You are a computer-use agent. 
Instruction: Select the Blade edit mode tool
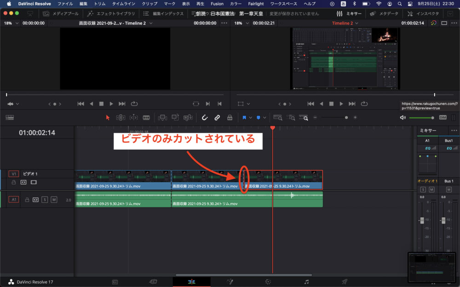[x=146, y=118]
